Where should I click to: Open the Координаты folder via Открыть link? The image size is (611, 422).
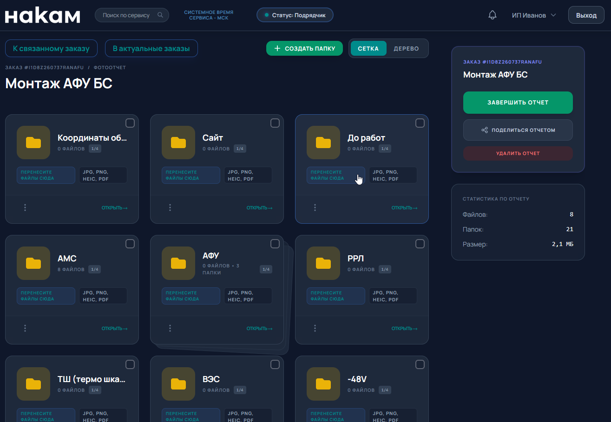(114, 208)
